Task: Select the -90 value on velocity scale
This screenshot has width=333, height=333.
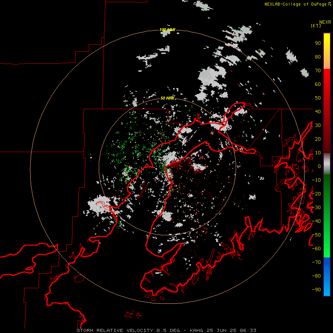Action: pyautogui.click(x=316, y=290)
